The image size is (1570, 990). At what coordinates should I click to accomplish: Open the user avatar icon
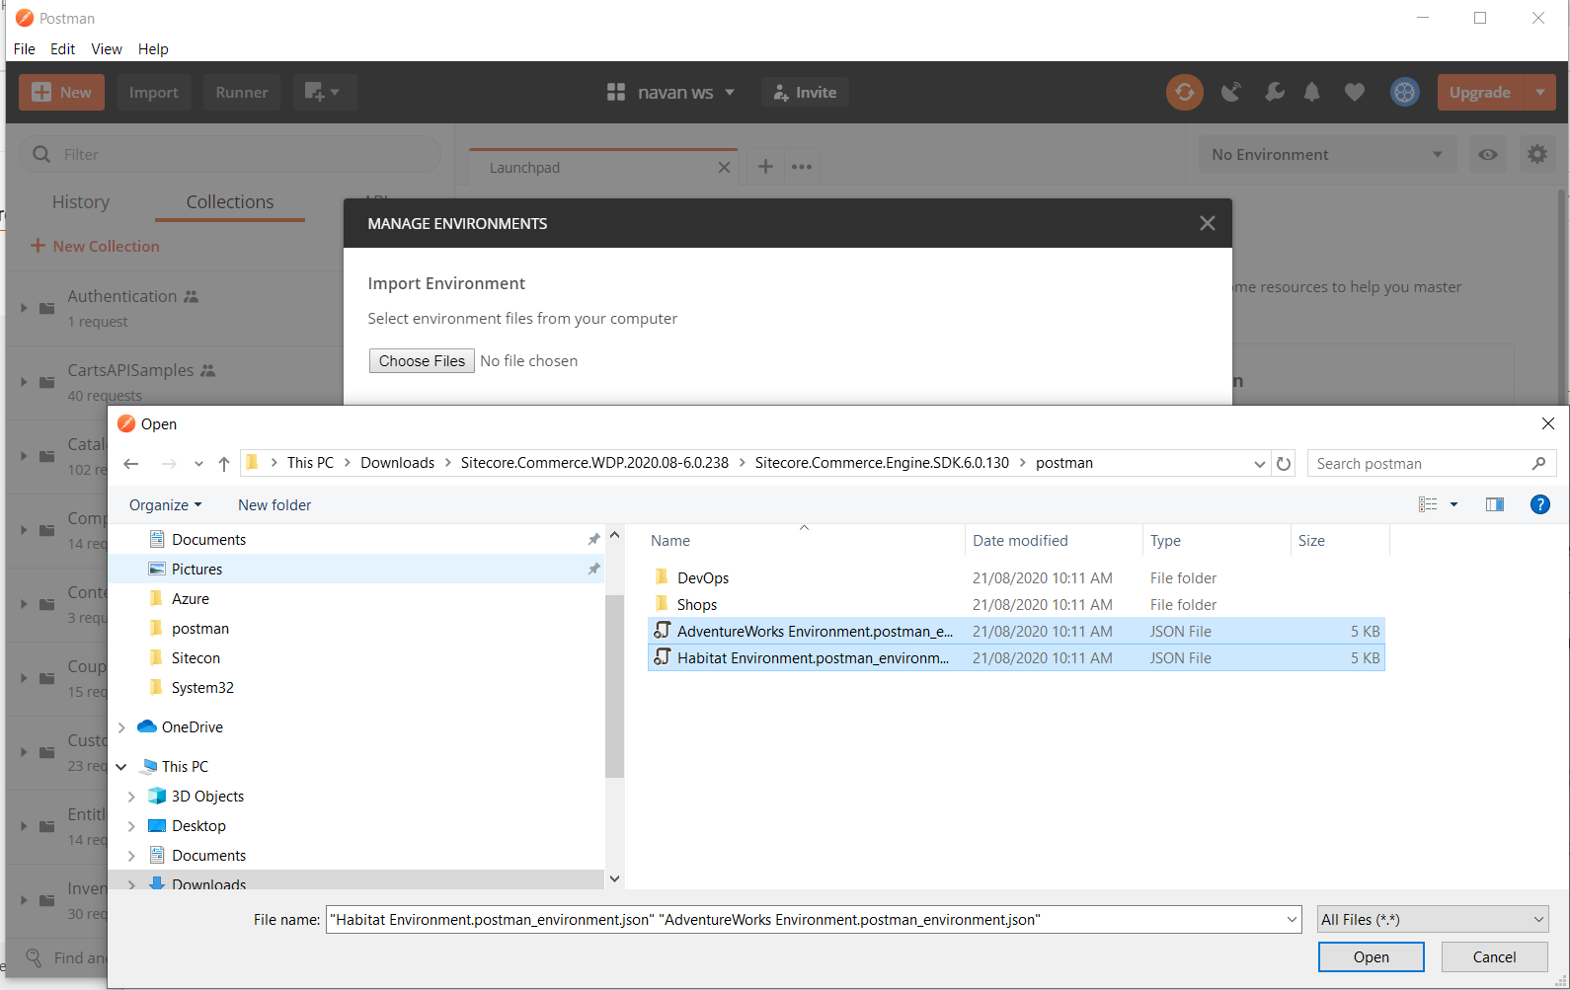pos(1404,92)
